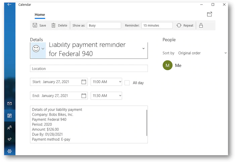Open To Do checkmark in sidebar
The height and width of the screenshot is (162, 235).
[9, 139]
